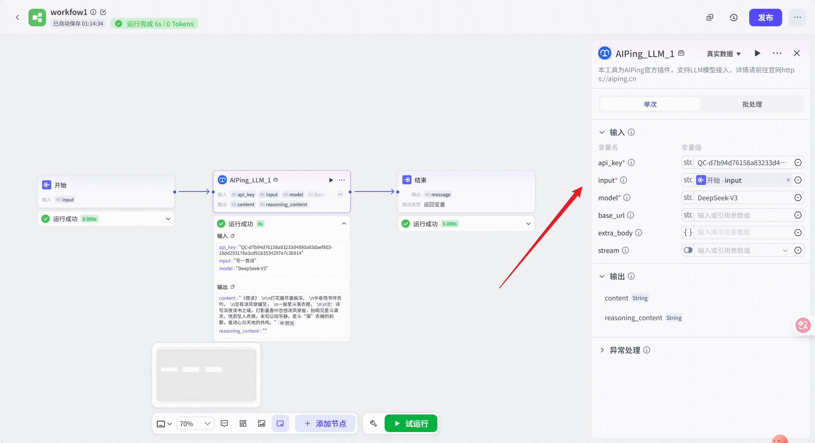Click the export image icon in toolbar
815x443 pixels.
261,424
